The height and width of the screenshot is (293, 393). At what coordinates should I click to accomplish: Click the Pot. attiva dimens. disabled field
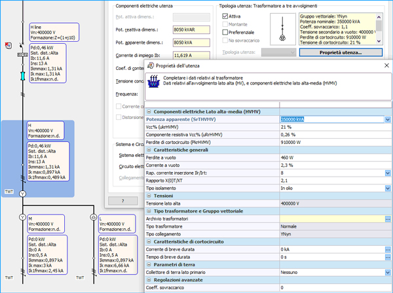coord(191,17)
